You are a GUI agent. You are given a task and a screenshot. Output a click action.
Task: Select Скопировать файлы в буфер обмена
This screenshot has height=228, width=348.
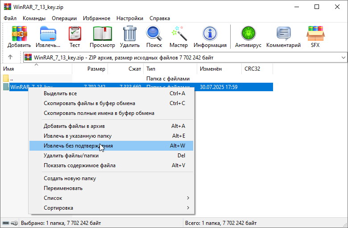coord(112,103)
